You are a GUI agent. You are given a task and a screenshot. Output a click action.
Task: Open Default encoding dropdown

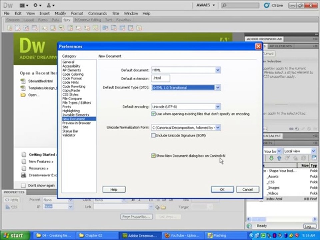(218, 107)
